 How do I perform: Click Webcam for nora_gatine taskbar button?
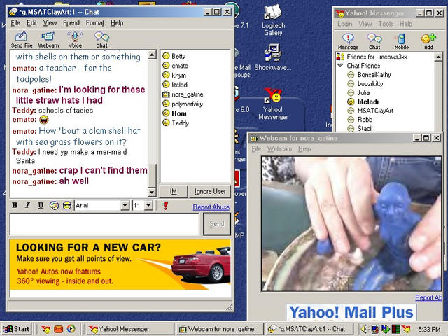pyautogui.click(x=219, y=329)
